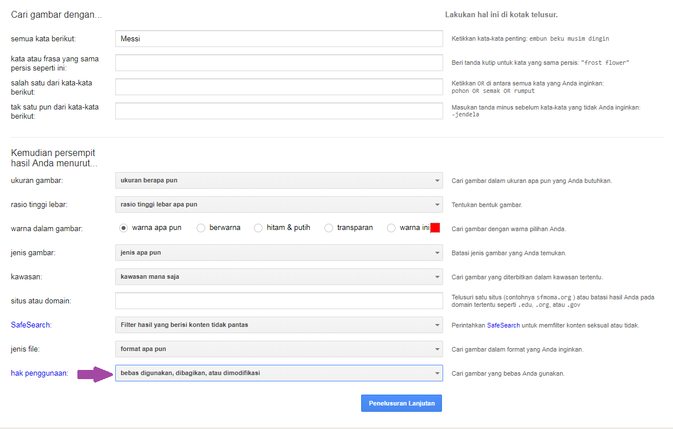Click the red color swatch
Image resolution: width=673 pixels, height=429 pixels.
tap(435, 228)
